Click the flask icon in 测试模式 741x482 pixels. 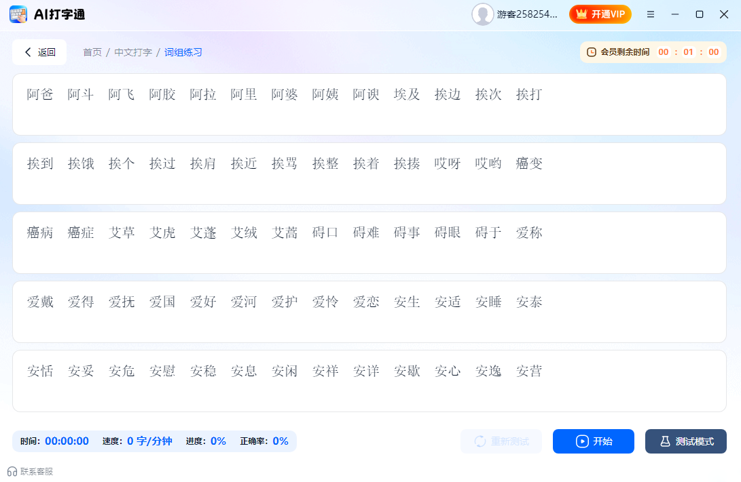tap(664, 441)
